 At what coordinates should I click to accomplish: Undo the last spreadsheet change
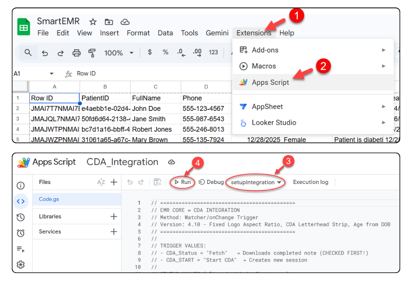(x=45, y=52)
